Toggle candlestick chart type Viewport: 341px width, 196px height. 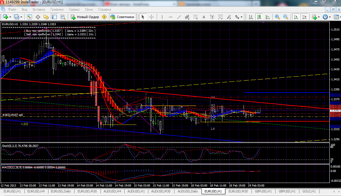coord(259,17)
